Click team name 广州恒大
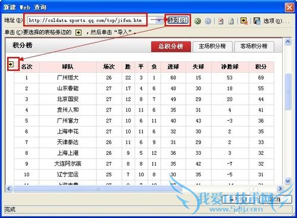The width and height of the screenshot is (297, 218). click(68, 77)
